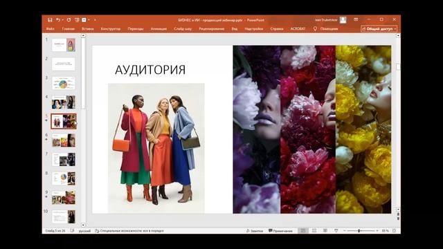Click the Общий доступ share button

click(379, 29)
